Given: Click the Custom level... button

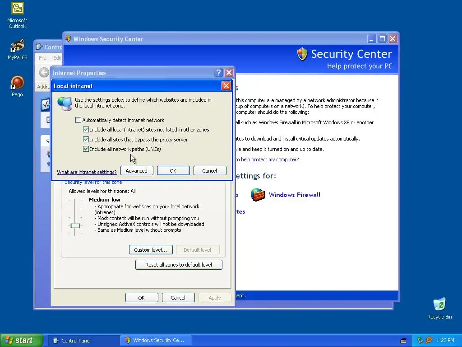Looking at the screenshot, I should click(151, 249).
